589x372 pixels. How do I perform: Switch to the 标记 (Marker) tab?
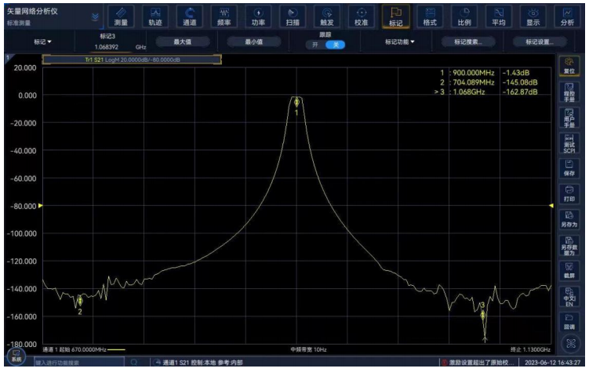394,15
